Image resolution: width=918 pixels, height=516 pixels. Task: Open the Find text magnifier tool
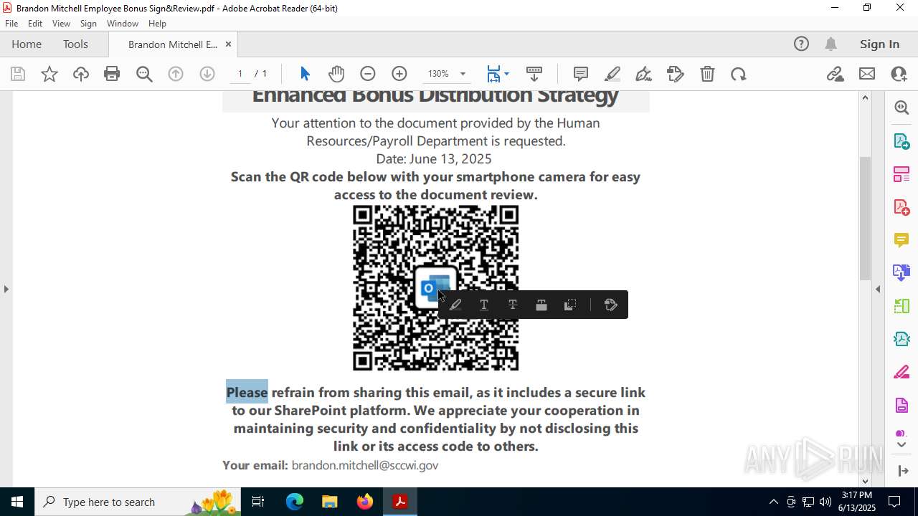[x=144, y=74]
